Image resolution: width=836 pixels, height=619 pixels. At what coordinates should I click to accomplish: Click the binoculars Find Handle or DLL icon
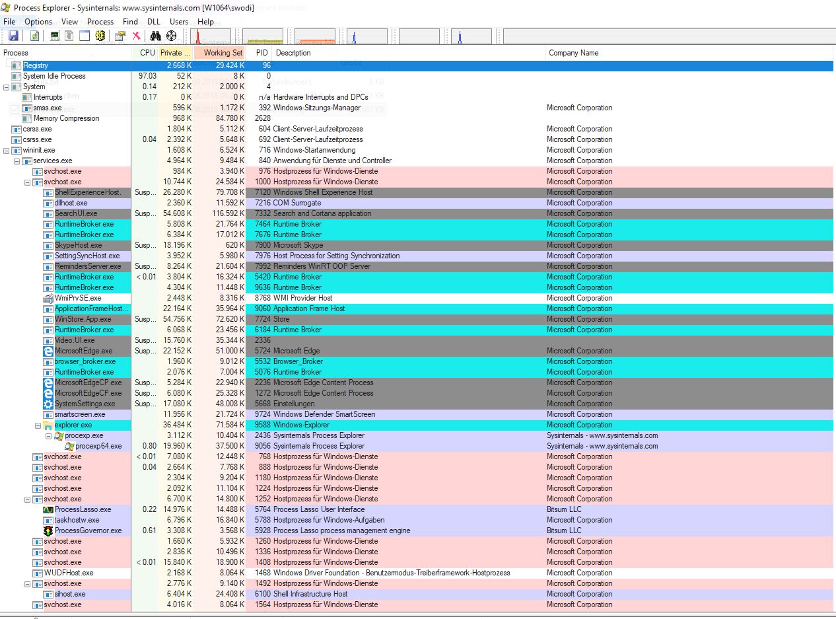(156, 36)
